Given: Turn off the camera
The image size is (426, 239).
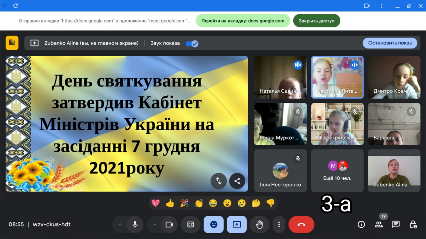Looking at the screenshot, I should click(169, 224).
